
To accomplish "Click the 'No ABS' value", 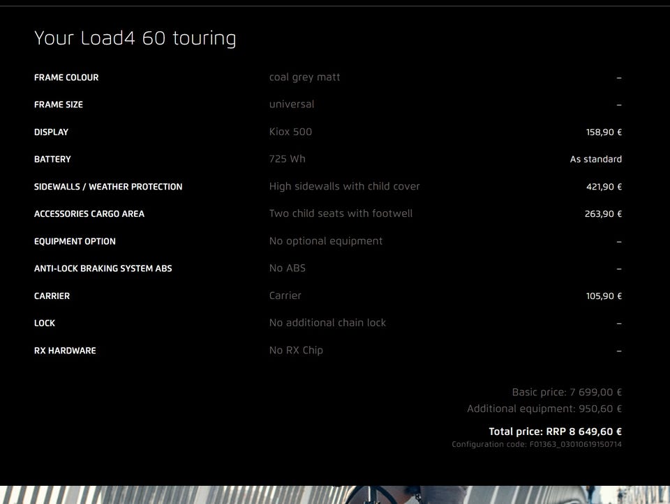I will (287, 268).
